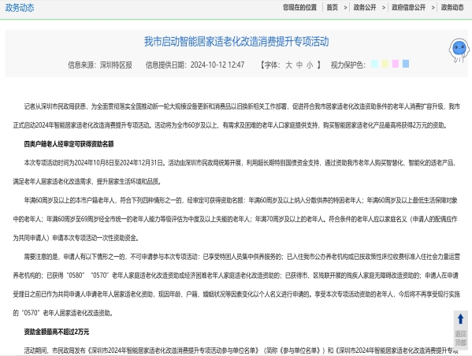The image size is (472, 356).
Task: Click the article title heading
Action: [236, 42]
